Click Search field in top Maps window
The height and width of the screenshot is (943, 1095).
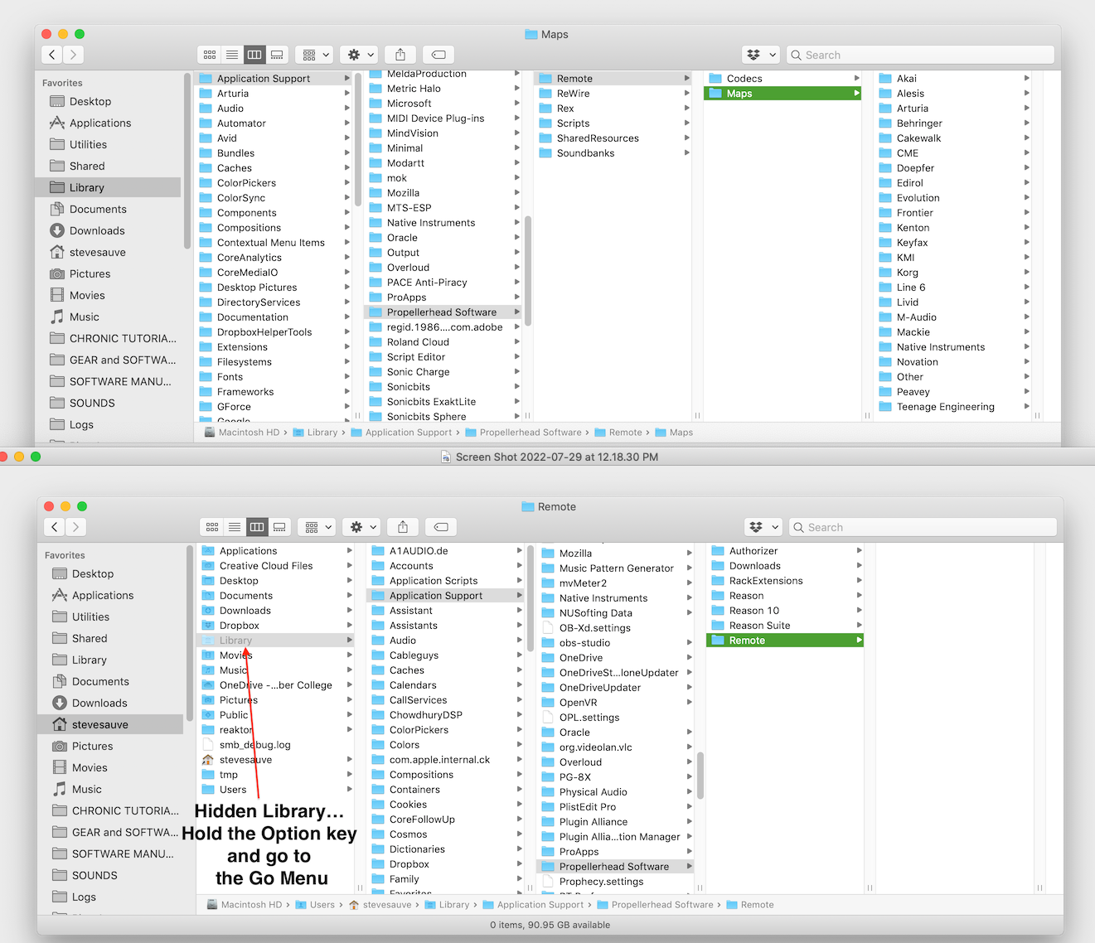[x=920, y=55]
